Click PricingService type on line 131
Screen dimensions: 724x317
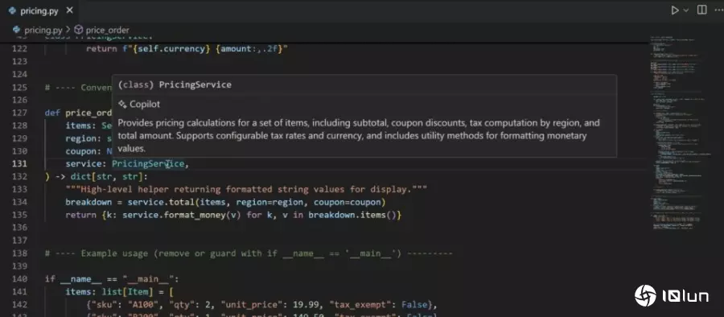coord(148,163)
